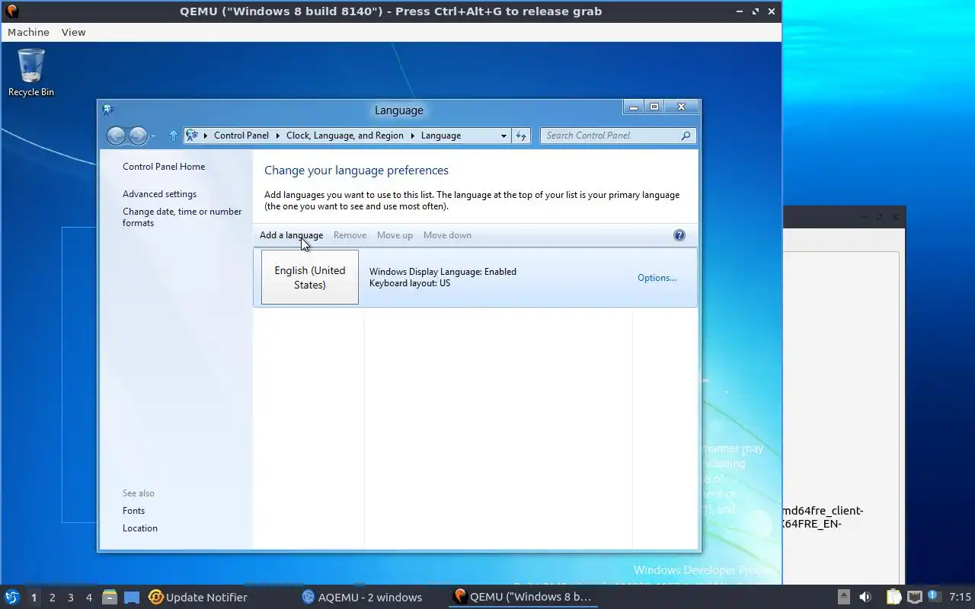
Task: Switch to workspace 2 in the panel
Action: pos(52,598)
